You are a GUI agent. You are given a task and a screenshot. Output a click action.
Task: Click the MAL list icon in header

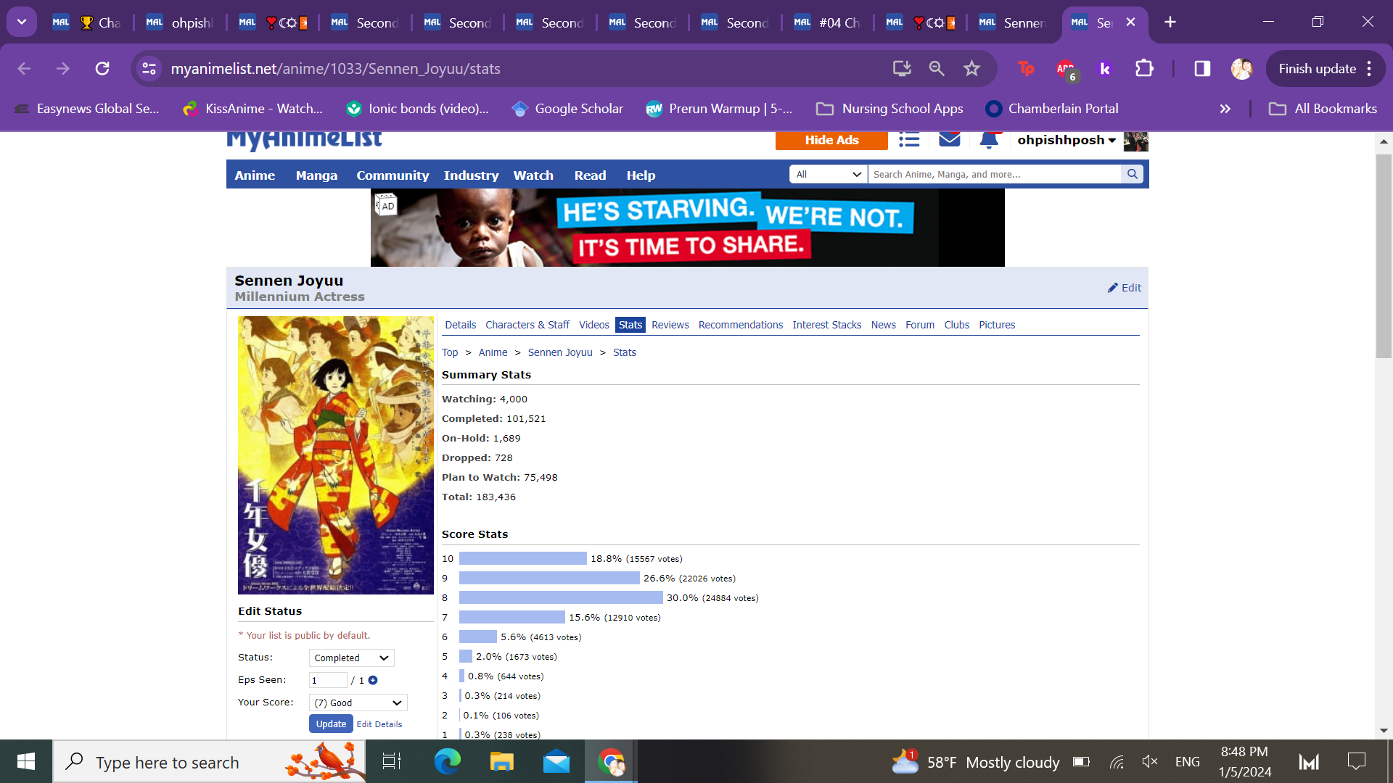pyautogui.click(x=909, y=140)
